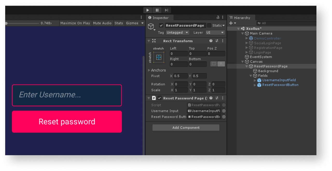Click the Add Component button

[x=186, y=127]
